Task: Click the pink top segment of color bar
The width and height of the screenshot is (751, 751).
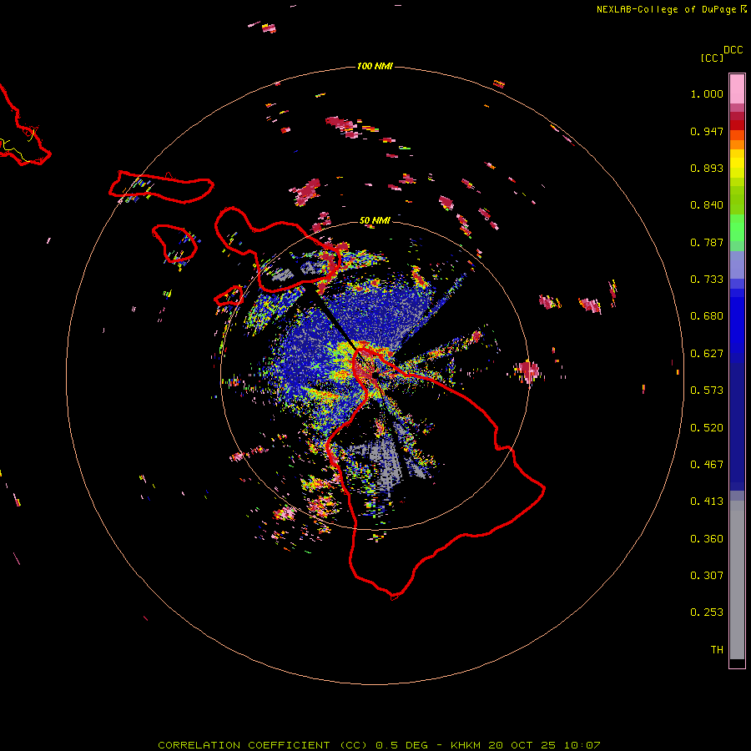Action: (x=737, y=88)
